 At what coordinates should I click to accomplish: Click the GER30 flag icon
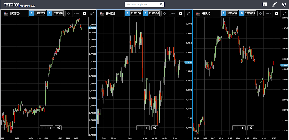pos(198,13)
